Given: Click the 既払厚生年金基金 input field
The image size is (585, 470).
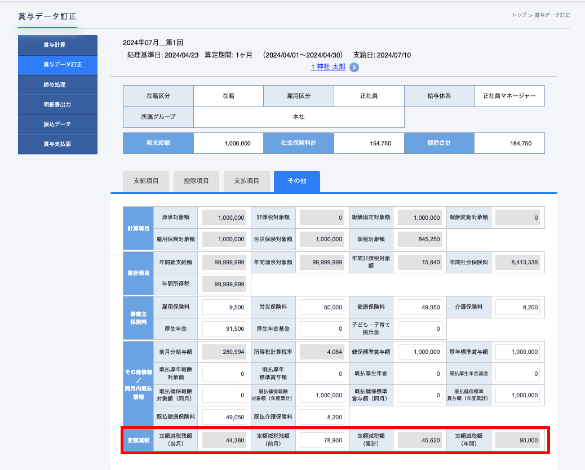Looking at the screenshot, I should coord(517,374).
